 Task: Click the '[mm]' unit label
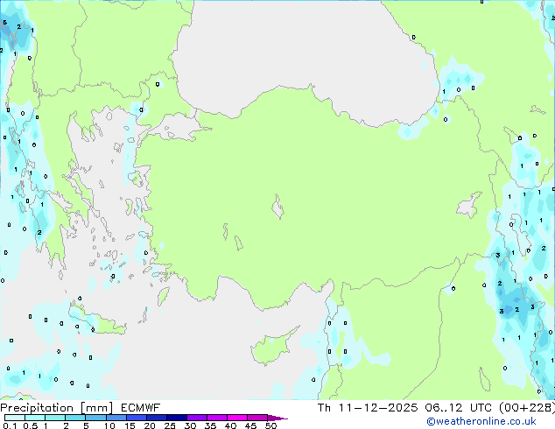tap(96, 408)
